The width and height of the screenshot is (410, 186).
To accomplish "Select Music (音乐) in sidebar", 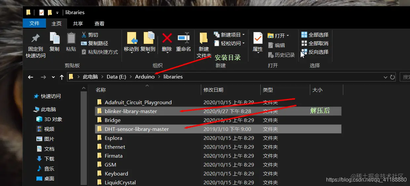I will click(x=45, y=169).
